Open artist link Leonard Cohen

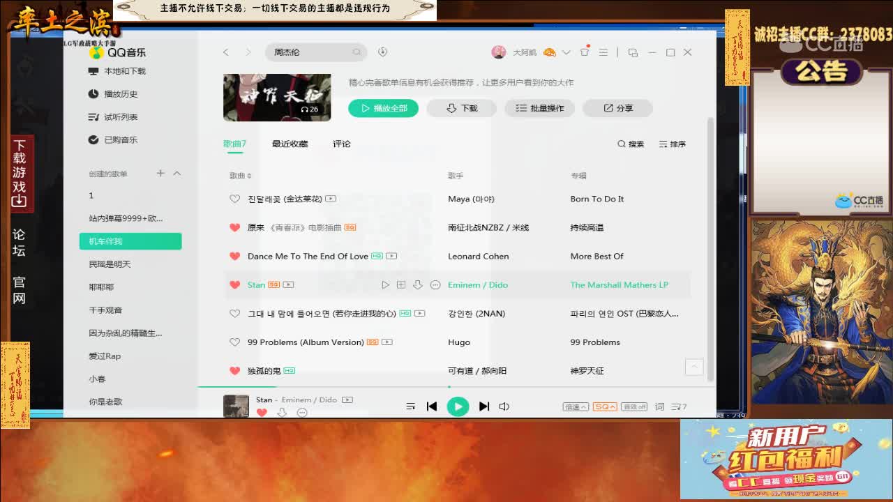tap(478, 256)
